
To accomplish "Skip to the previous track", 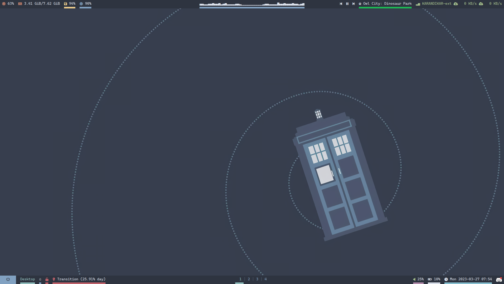I will pos(341,4).
